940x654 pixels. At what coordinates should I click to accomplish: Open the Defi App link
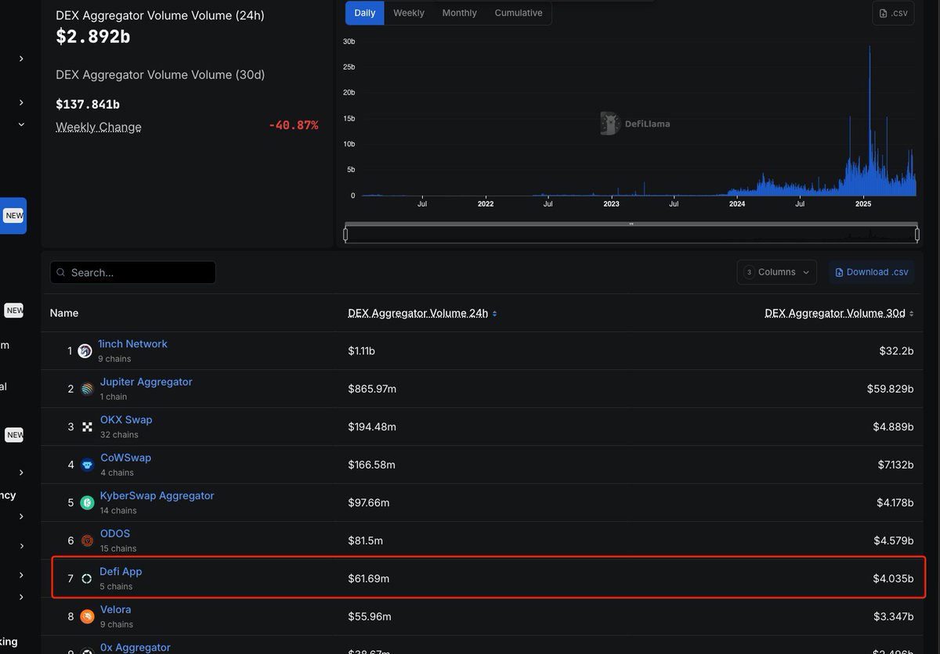pos(121,572)
